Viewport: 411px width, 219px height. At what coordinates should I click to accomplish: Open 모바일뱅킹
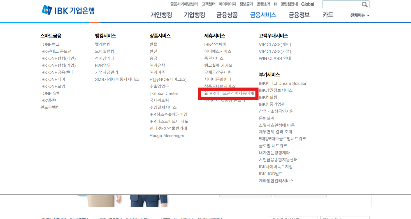pos(105,51)
